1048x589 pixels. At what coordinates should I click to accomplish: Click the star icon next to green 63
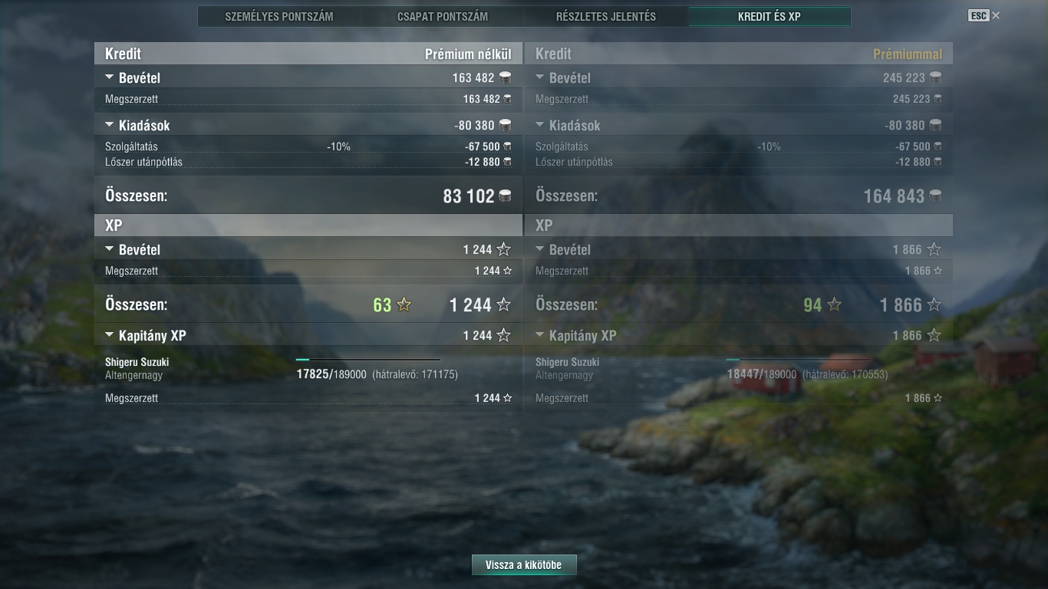[x=404, y=305]
